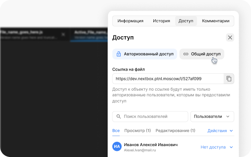Open the Пользователи dropdown

pyautogui.click(x=212, y=116)
